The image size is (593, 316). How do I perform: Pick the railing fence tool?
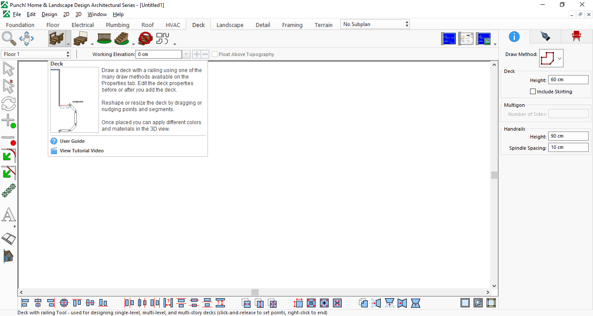[x=104, y=39]
